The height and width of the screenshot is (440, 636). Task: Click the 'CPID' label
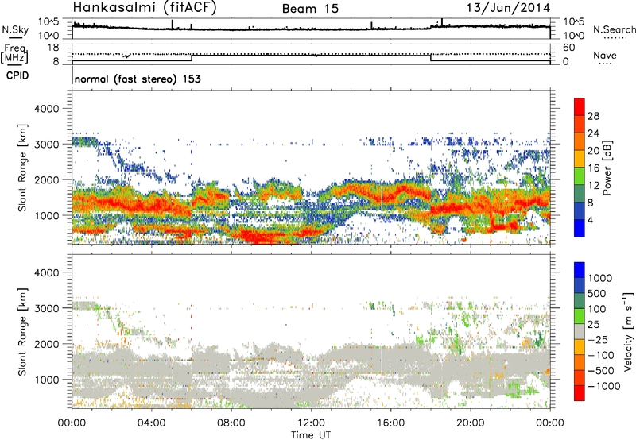pyautogui.click(x=17, y=75)
